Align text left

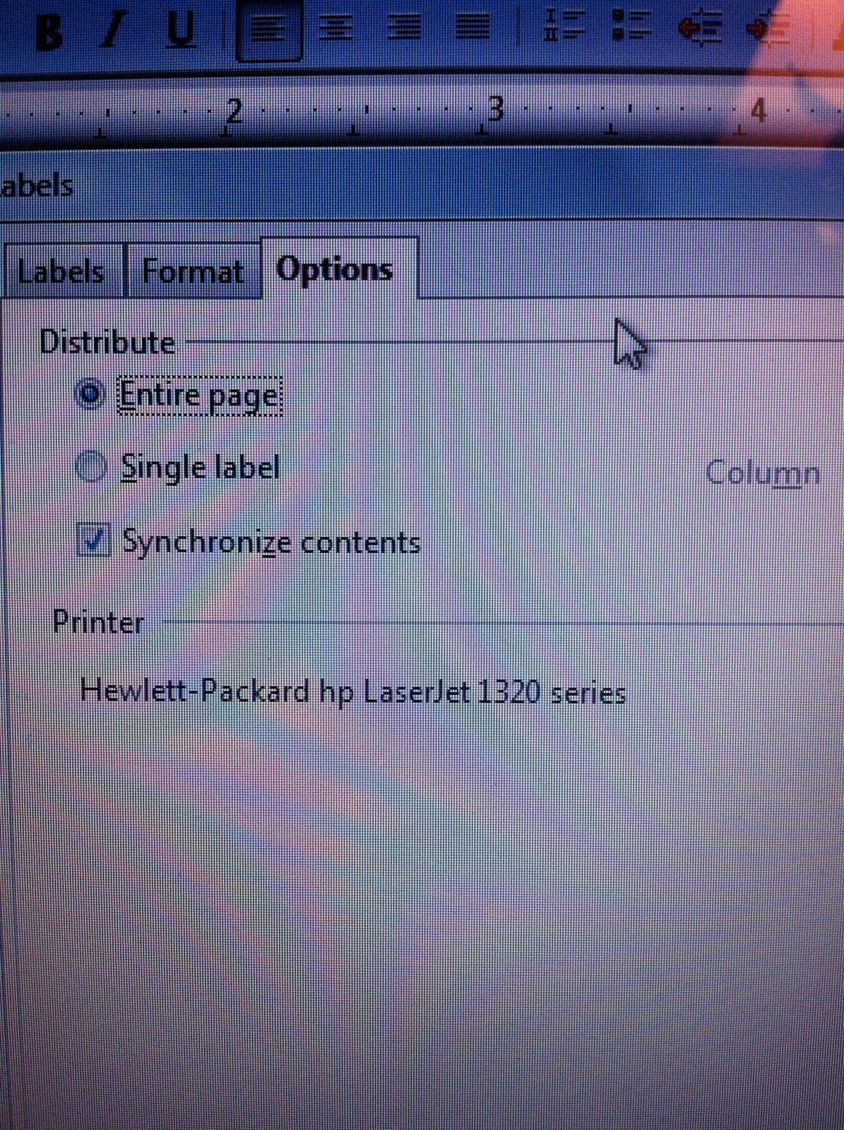[268, 30]
